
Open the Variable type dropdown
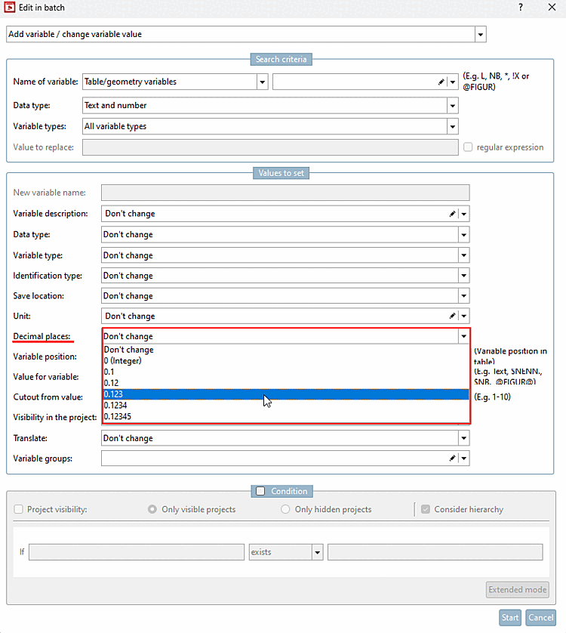coord(464,255)
